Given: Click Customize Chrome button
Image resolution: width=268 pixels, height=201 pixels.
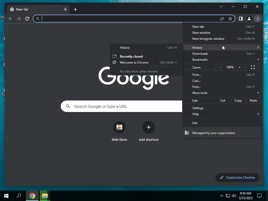Looking at the screenshot, I should (237, 178).
